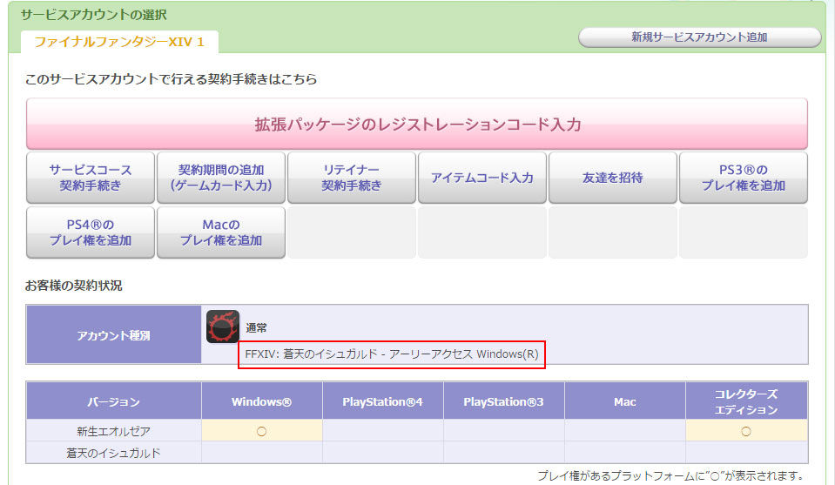Open サービスコース契約手続き

click(91, 178)
